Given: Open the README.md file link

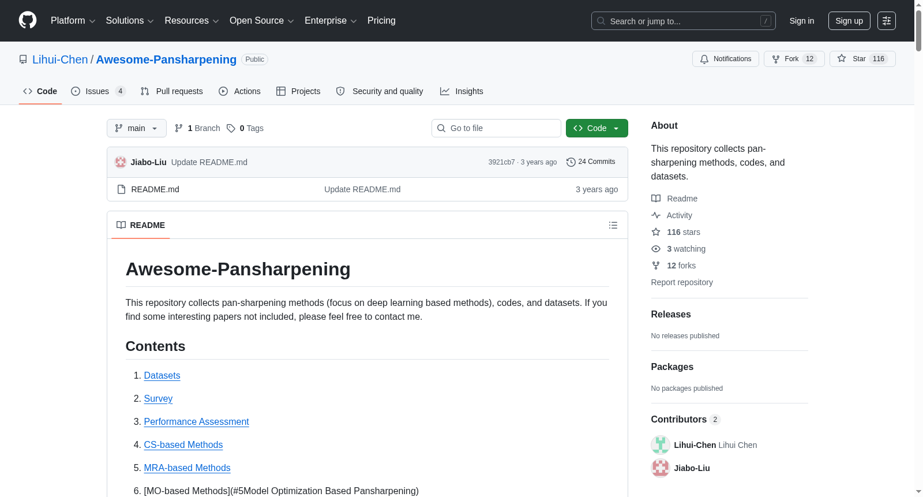Looking at the screenshot, I should click(155, 189).
